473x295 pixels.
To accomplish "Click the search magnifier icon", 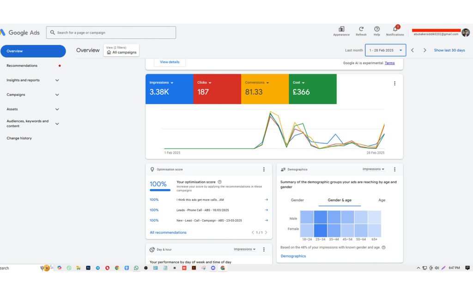I will [53, 33].
